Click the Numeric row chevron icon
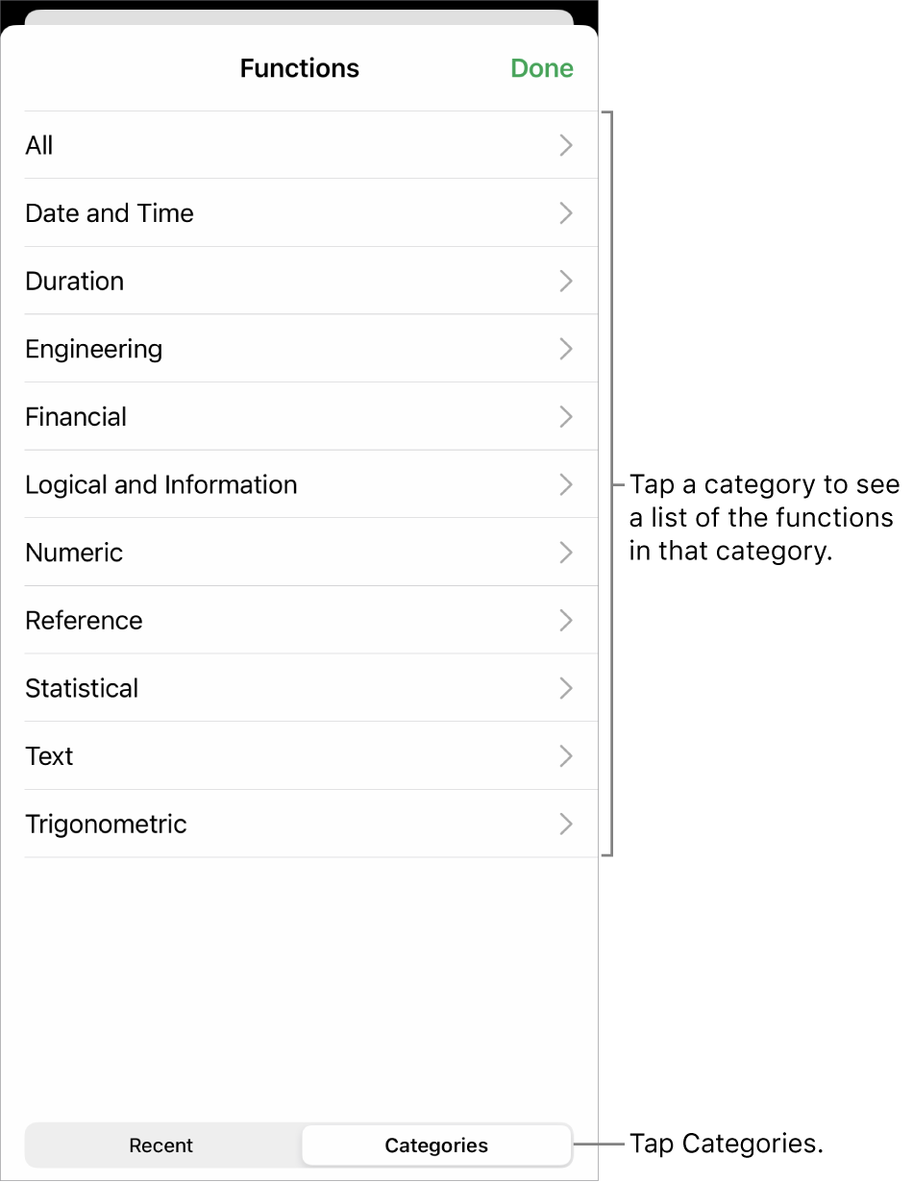This screenshot has height=1182, width=913. [x=566, y=553]
